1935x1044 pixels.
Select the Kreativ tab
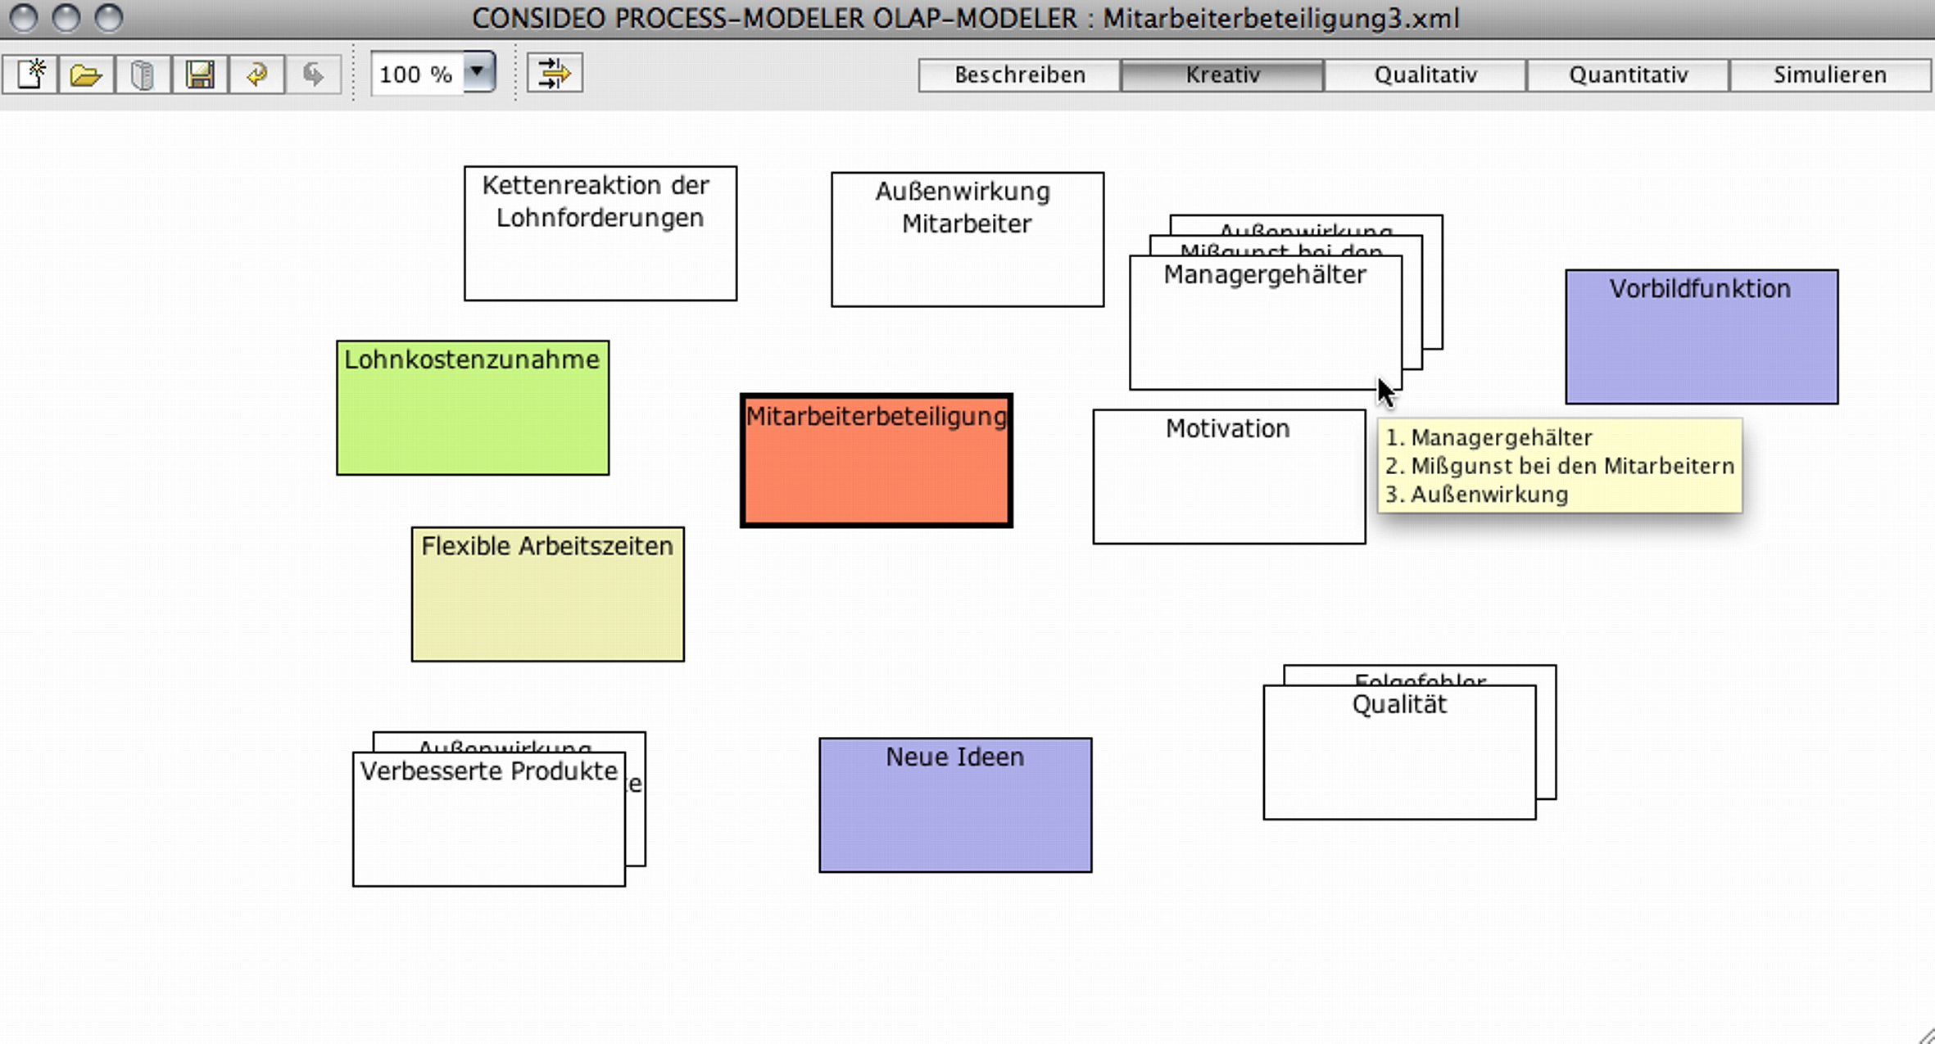(1222, 75)
